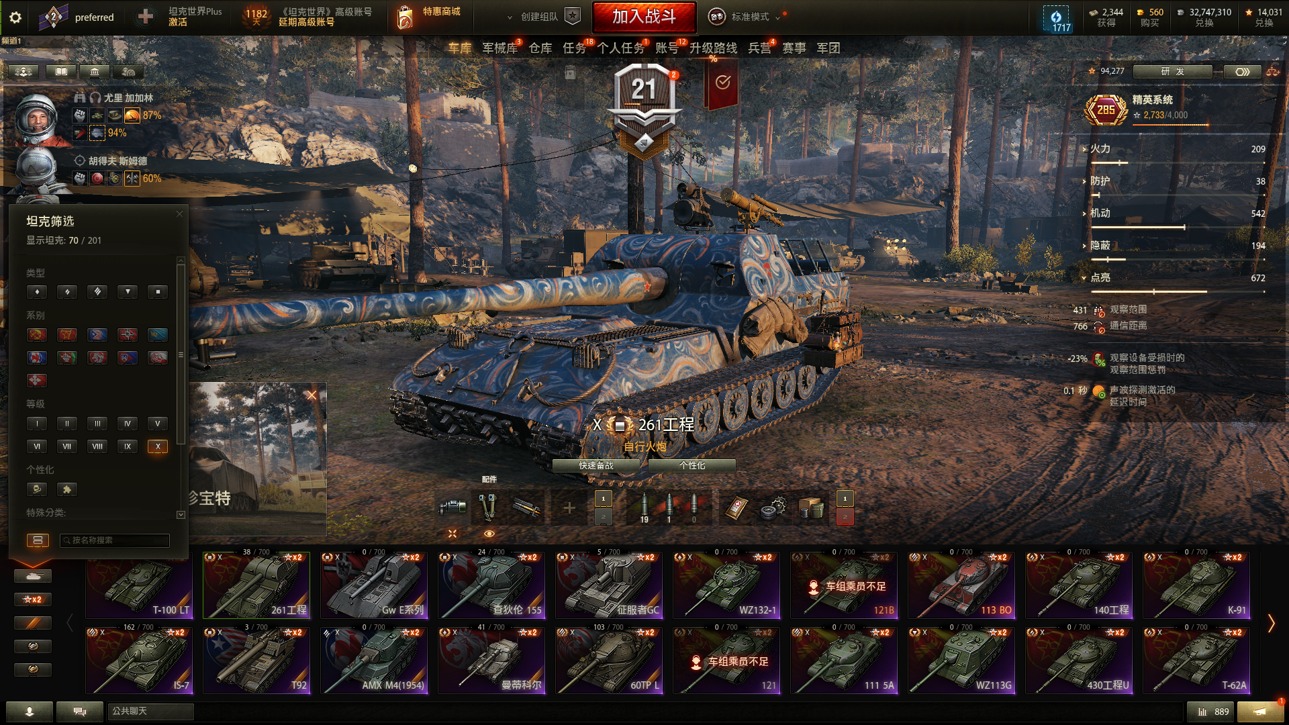The height and width of the screenshot is (725, 1289).
Task: Toggle the x2 bonus filter in carousel sidebar
Action: (32, 599)
